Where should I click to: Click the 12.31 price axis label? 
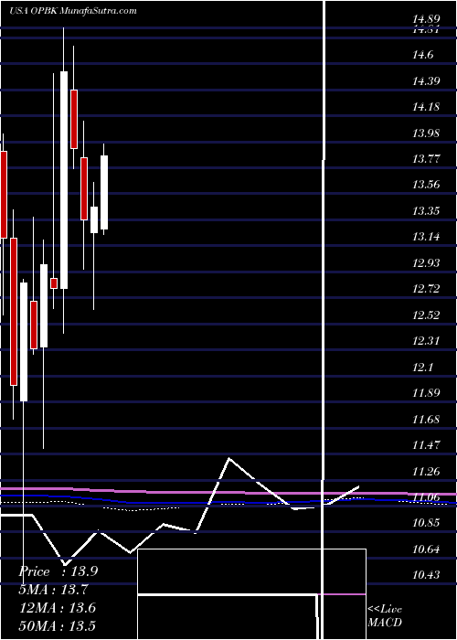pos(426,340)
